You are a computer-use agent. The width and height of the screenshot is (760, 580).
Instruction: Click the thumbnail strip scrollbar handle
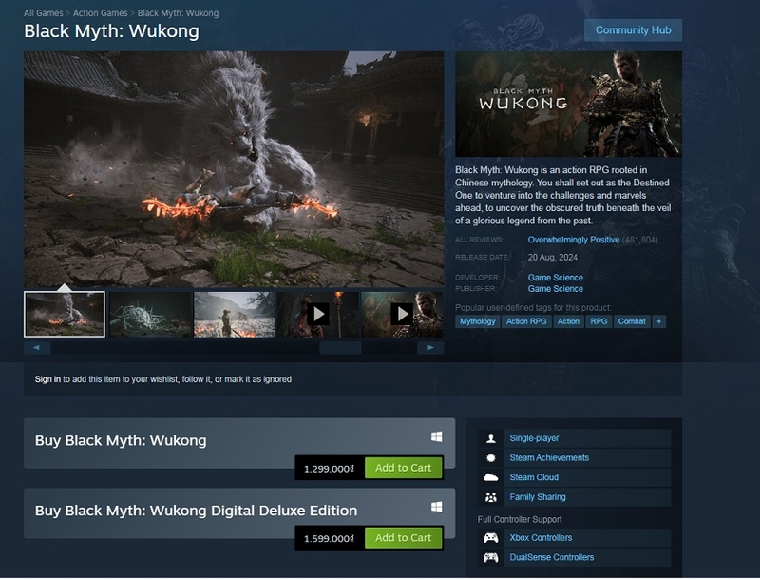340,348
